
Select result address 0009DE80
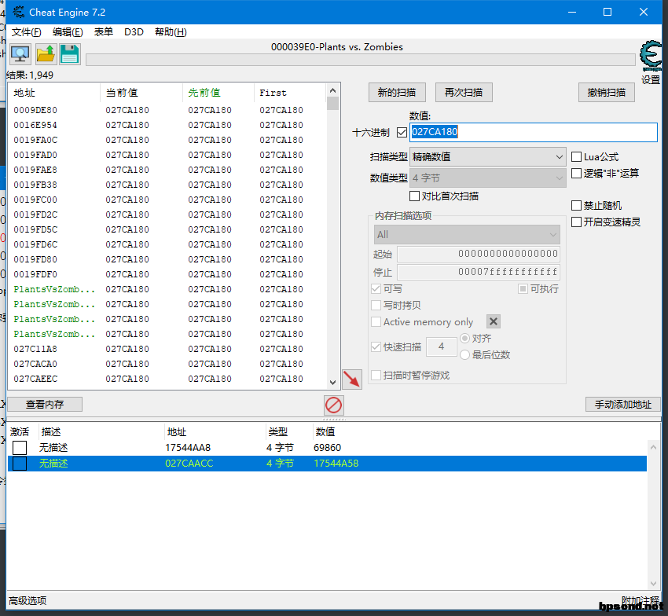click(35, 110)
